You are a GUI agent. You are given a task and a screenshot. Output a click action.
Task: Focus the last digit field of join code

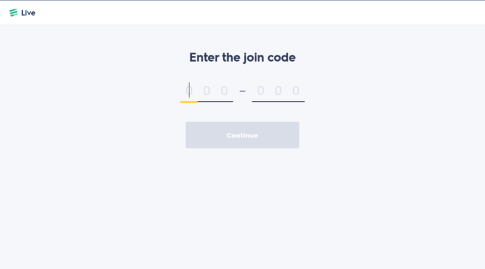296,91
